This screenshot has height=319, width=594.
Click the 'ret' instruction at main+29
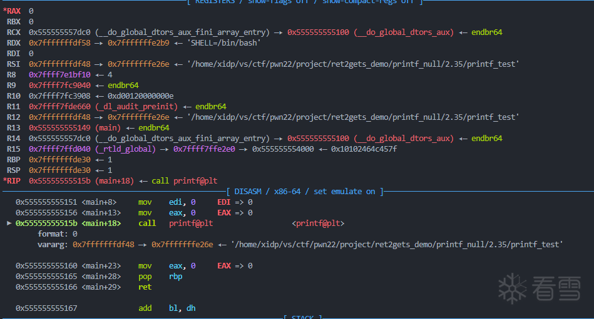coord(145,287)
